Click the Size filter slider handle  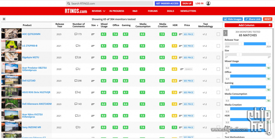(239, 55)
